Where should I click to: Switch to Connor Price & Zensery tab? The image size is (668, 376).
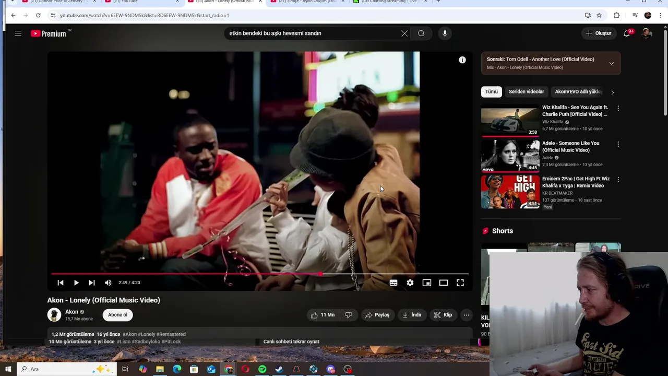click(x=58, y=2)
